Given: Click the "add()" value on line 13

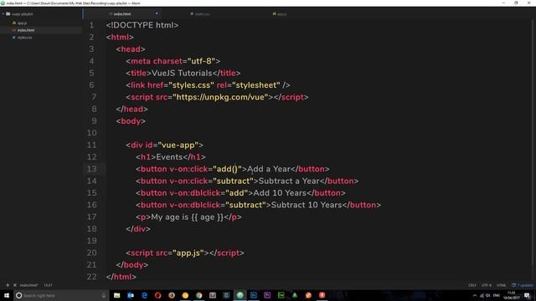Looking at the screenshot, I should [227, 169].
